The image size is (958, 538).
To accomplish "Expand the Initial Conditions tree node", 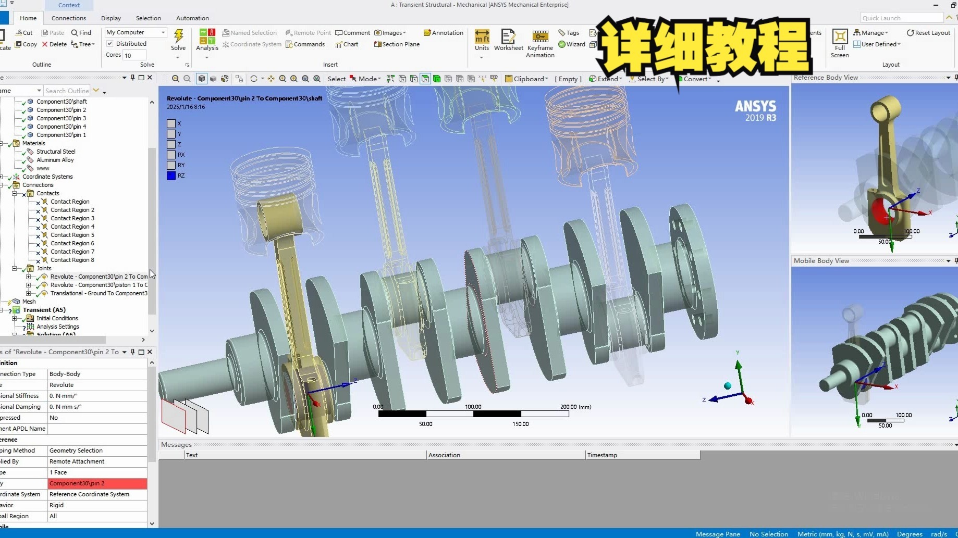I will click(15, 318).
